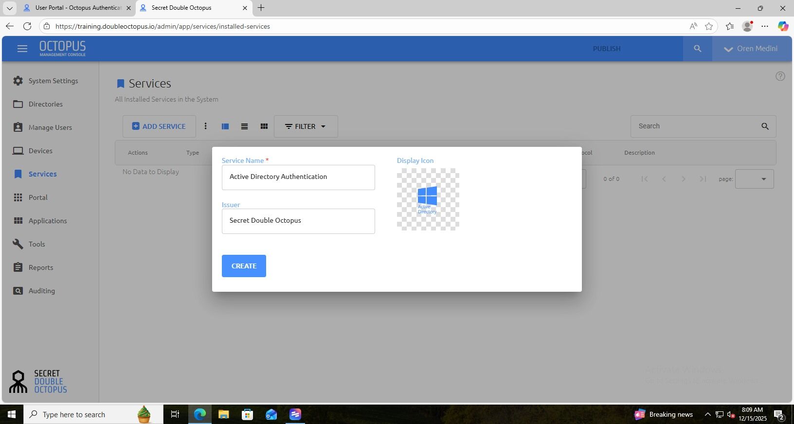Open the Copilot icon in browser
Image resolution: width=794 pixels, height=424 pixels.
point(783,26)
